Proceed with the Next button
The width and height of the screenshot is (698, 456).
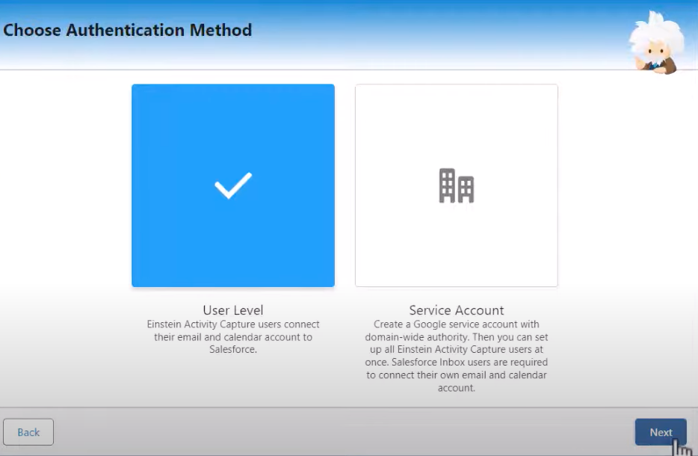point(661,432)
